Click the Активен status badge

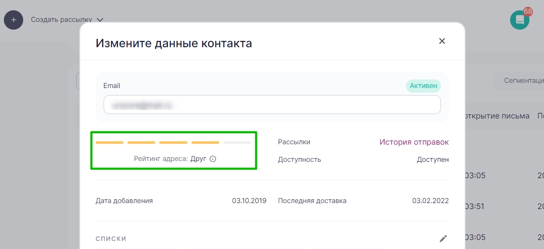coord(423,86)
